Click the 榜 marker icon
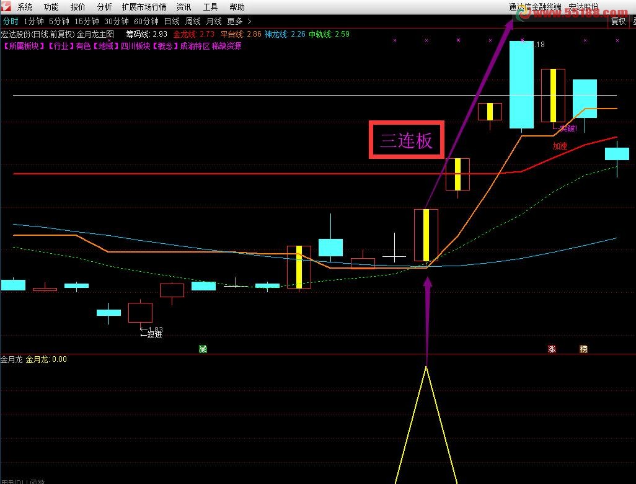Image resolution: width=636 pixels, height=484 pixels. [x=583, y=349]
